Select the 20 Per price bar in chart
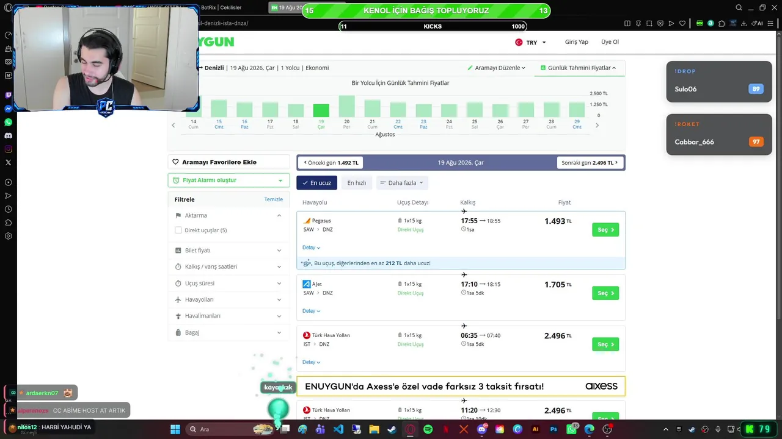782x439 pixels. (x=346, y=106)
